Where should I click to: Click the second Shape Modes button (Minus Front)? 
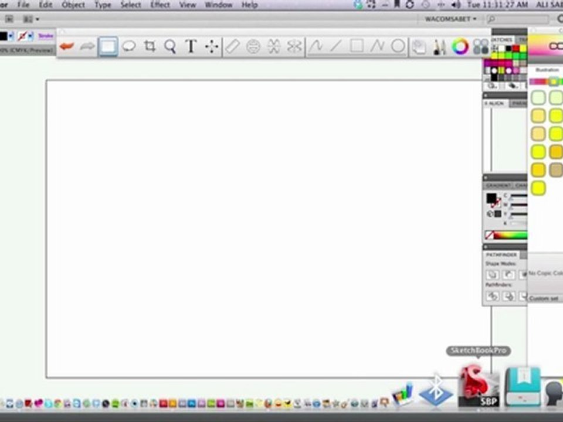[x=508, y=275]
